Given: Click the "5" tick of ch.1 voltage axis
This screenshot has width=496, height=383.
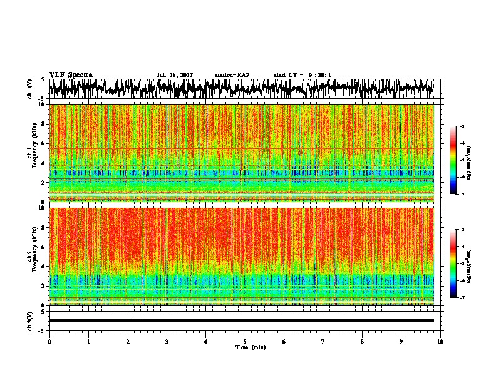Looking at the screenshot, I should (43, 79).
